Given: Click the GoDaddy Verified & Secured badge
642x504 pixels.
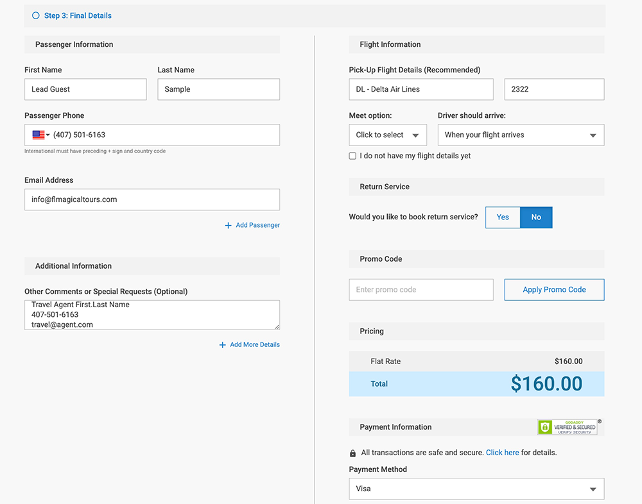Looking at the screenshot, I should pyautogui.click(x=568, y=427).
